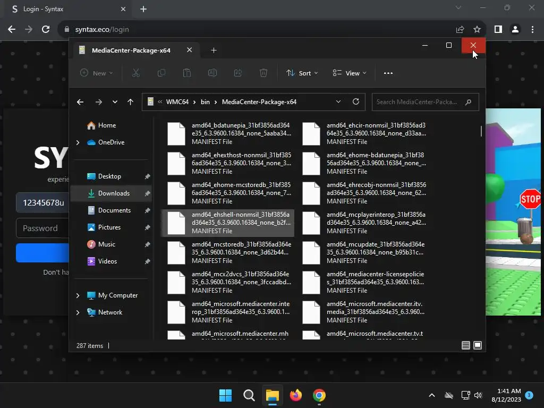This screenshot has height=408, width=544.
Task: Click the Cut scissors icon in Explorer toolbar
Action: point(135,73)
